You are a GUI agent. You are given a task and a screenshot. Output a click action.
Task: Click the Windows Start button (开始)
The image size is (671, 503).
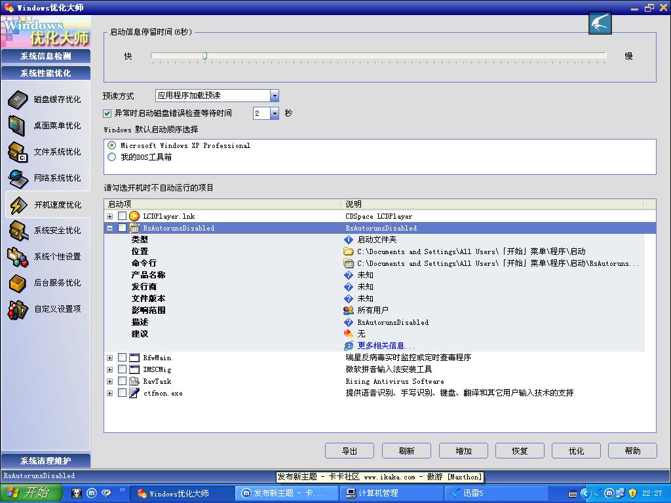click(x=31, y=493)
